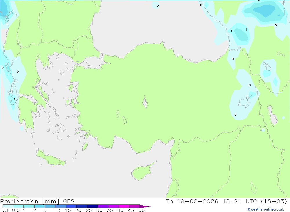
Task: Click the above-50 mm arrow at the legend's end
Action: [x=145, y=206]
